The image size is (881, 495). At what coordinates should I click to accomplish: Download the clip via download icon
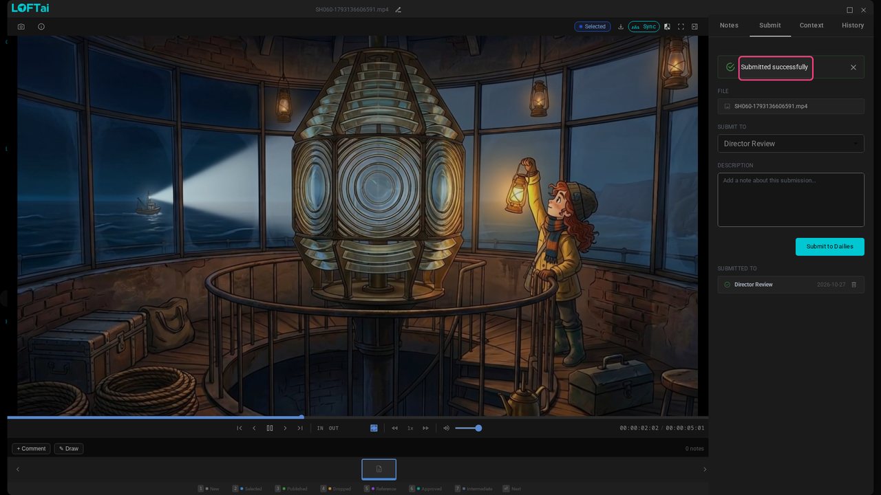click(x=621, y=27)
